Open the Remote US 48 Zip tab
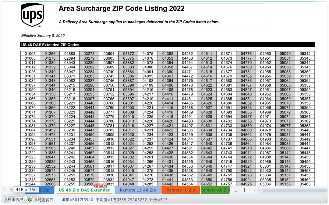 138,190
